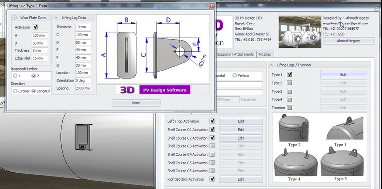Click the lug Spacing input field

coord(83,88)
